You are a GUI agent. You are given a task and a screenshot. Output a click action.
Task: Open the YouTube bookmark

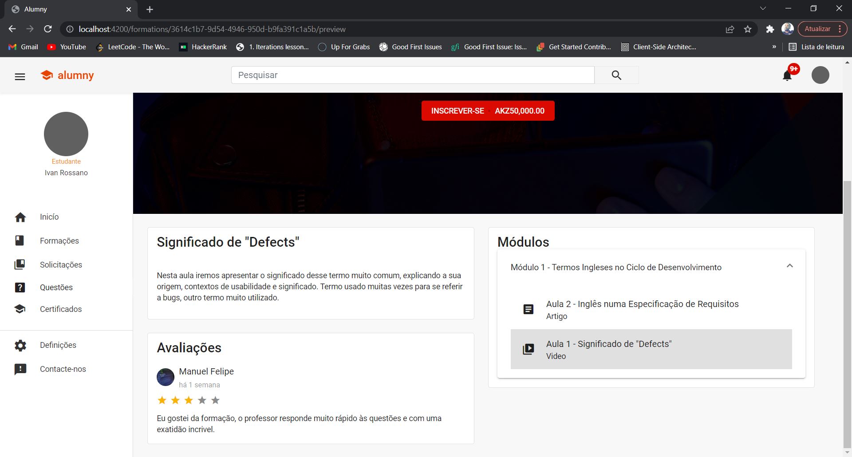coord(67,47)
